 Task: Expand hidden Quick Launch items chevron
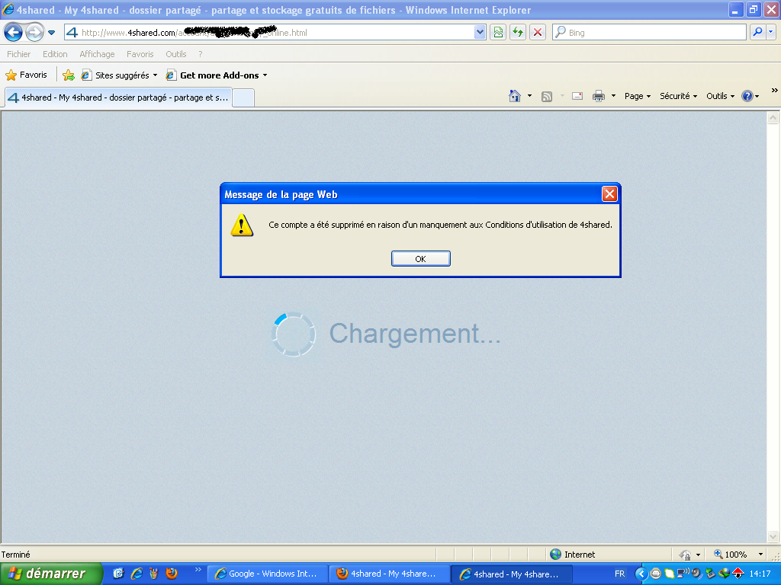[x=198, y=570]
